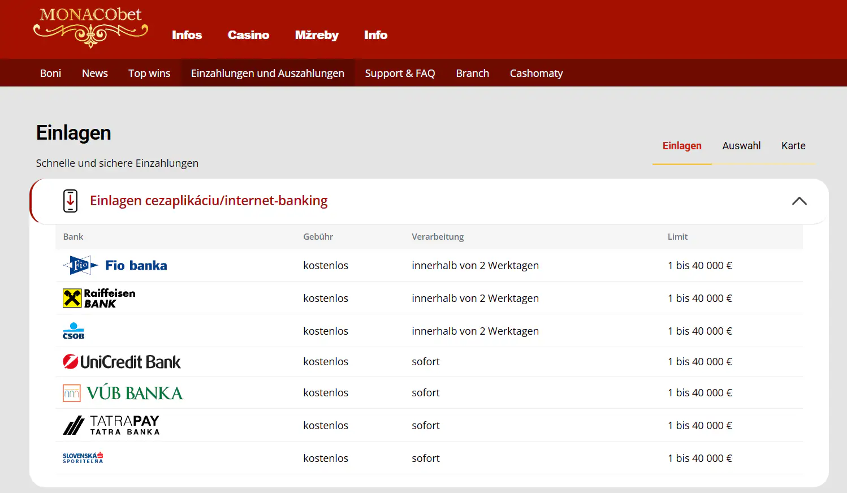Image resolution: width=847 pixels, height=493 pixels.
Task: Click 'innerhalb von 2 Werktagen' in the Raiffeisen row
Action: (475, 298)
